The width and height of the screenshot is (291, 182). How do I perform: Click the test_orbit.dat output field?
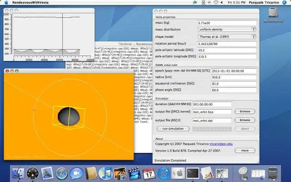tap(212, 121)
